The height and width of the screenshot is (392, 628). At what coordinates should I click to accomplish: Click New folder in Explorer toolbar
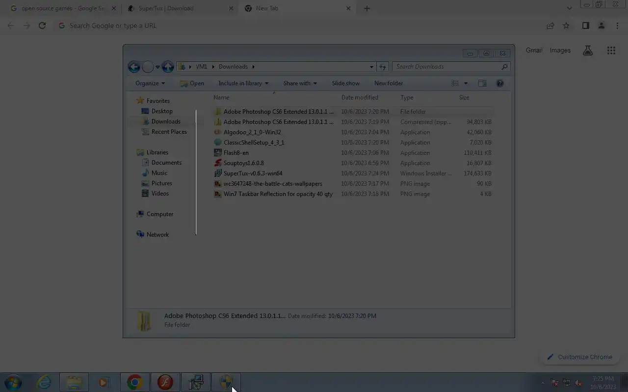389,83
